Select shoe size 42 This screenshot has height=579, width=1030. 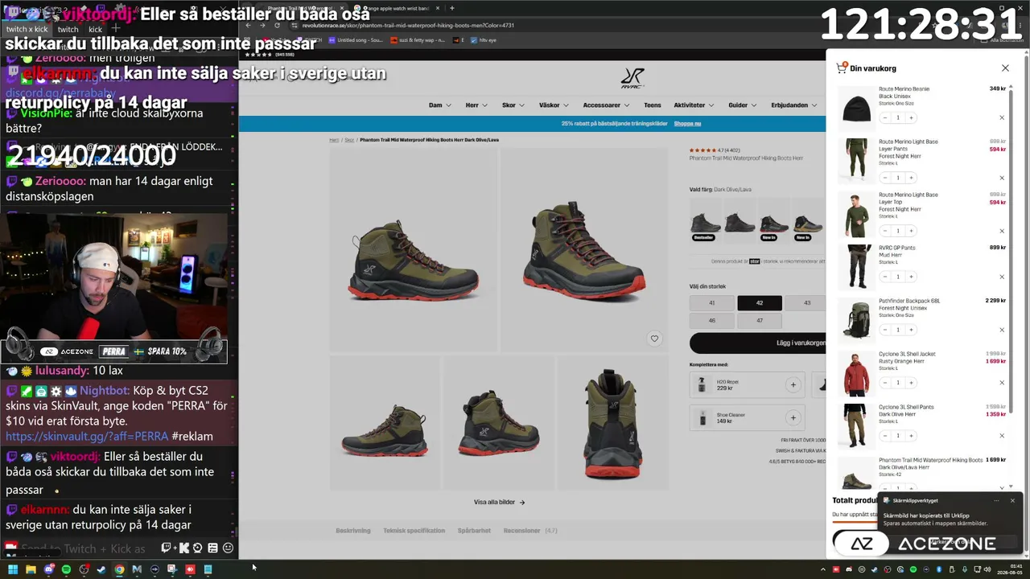pyautogui.click(x=759, y=303)
